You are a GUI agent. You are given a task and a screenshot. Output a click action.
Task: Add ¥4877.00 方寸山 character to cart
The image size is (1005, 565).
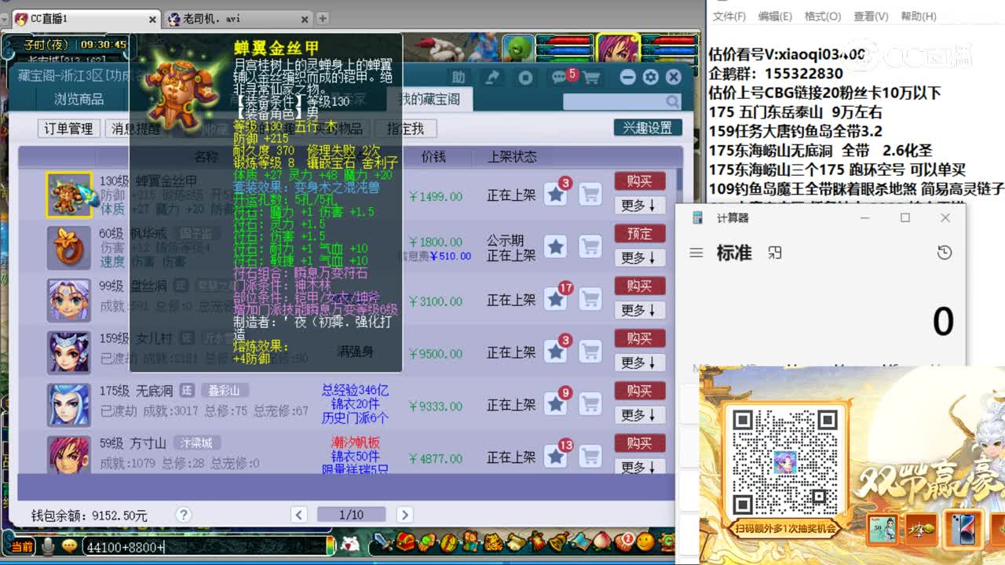coord(590,457)
